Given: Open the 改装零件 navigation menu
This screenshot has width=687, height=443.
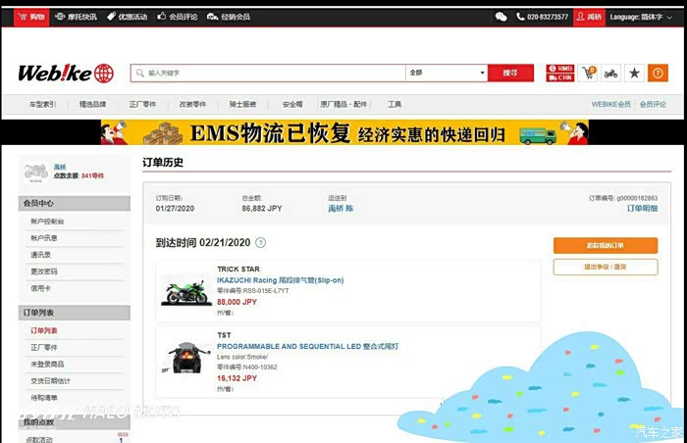Looking at the screenshot, I should [x=192, y=104].
